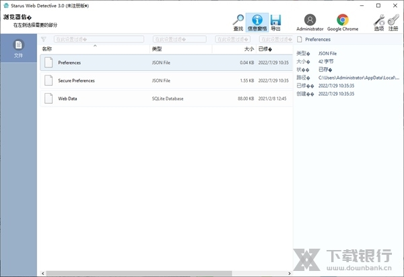Screen dimensions: 404x277
Task: Click the 0.04 KB size cell
Action: [x=247, y=63]
